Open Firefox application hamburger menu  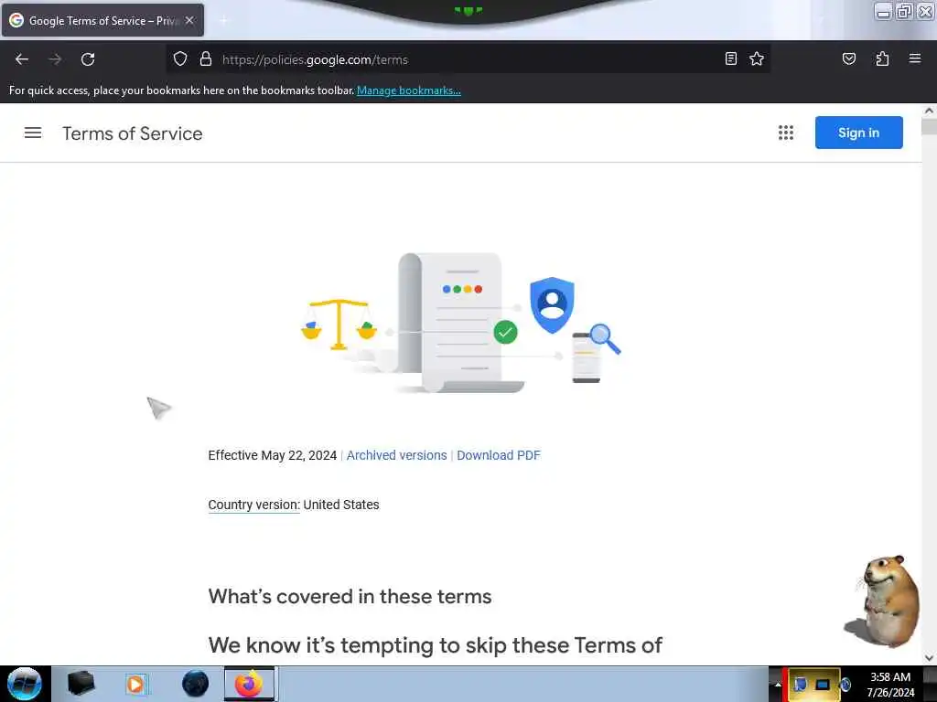point(914,58)
